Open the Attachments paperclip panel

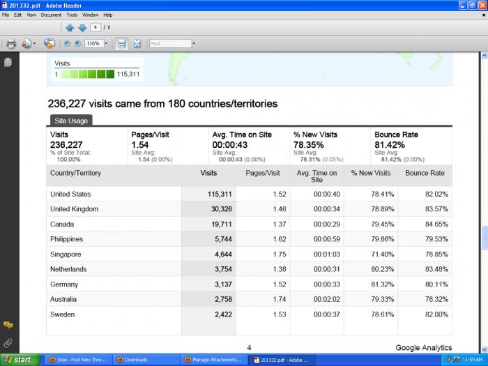(x=8, y=342)
